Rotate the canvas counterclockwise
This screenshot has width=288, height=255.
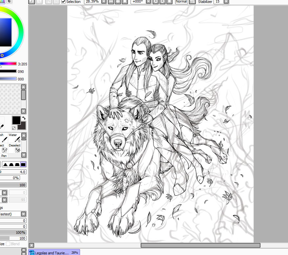(155, 2)
